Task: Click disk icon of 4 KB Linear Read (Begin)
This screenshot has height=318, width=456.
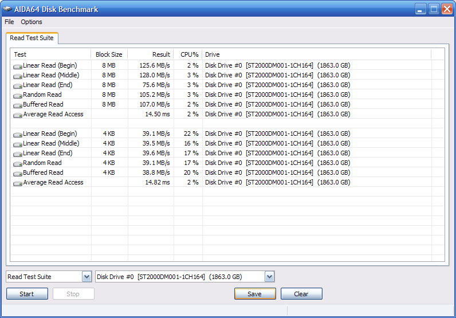Action: (18, 135)
